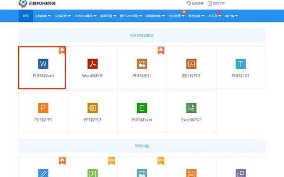Open the PDF转图片 converter icon
The height and width of the screenshot is (177, 284).
point(142,64)
